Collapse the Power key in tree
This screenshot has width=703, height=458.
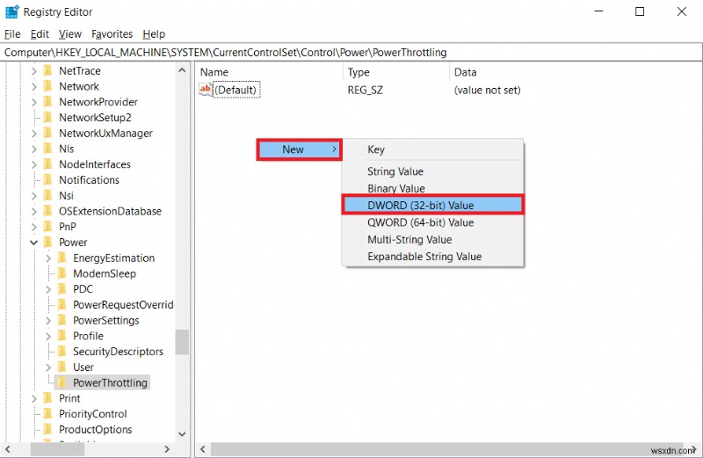click(34, 243)
